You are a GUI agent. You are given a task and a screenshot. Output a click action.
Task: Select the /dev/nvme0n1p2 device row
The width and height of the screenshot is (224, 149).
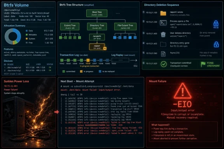pyautogui.click(x=28, y=68)
